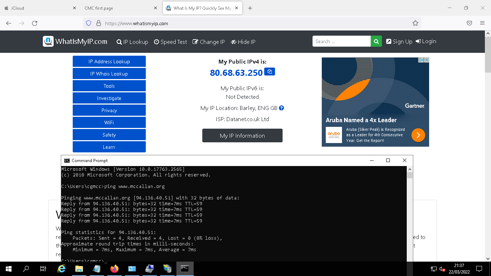Expand the Tools sidebar section
Image resolution: width=491 pixels, height=276 pixels.
[109, 86]
